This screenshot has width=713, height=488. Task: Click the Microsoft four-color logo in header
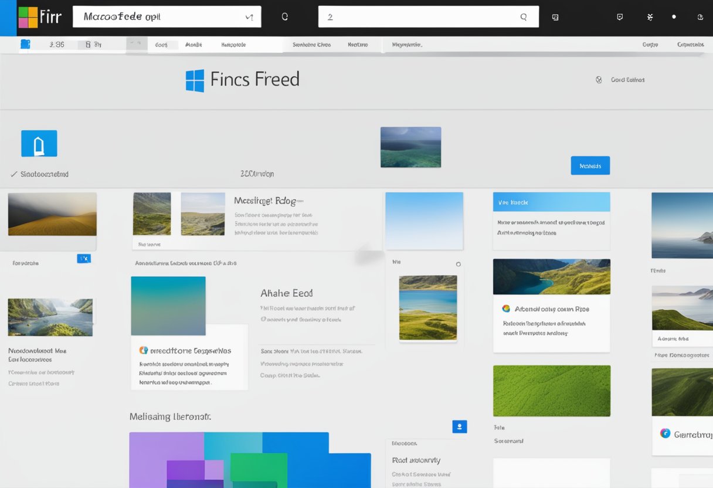click(28, 18)
